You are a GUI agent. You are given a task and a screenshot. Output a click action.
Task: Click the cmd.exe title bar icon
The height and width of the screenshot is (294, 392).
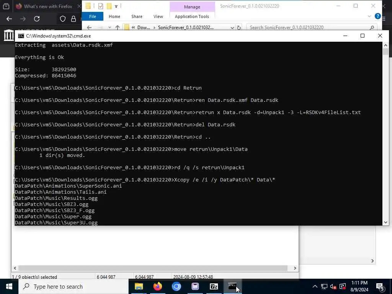(x=21, y=36)
